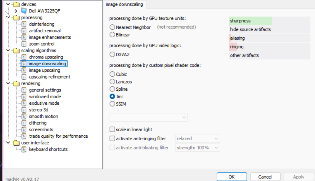
Task: Collapse the rendering folder node
Action: (8, 83)
